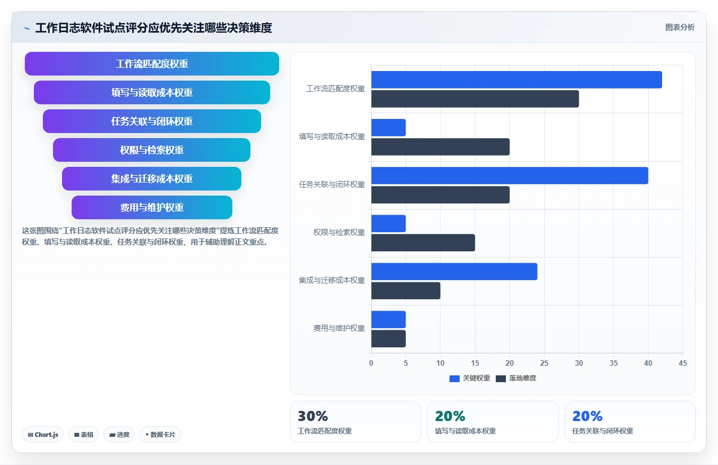Screen dimensions: 718x465
Task: Click blue 关键权重 bar for 集成与迁移成本权重
Action: coord(454,271)
